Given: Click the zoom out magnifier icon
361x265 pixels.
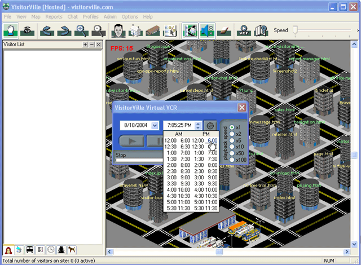Looking at the screenshot, I should click(x=99, y=31).
